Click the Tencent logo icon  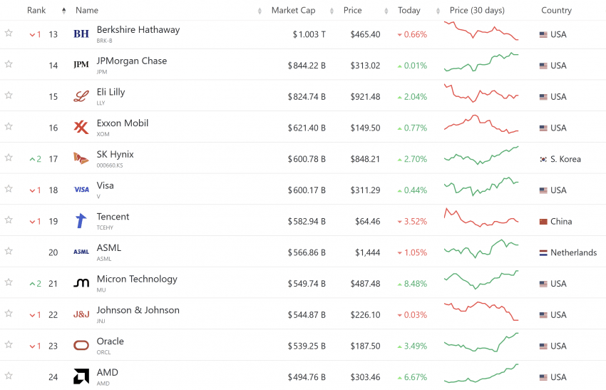click(81, 221)
